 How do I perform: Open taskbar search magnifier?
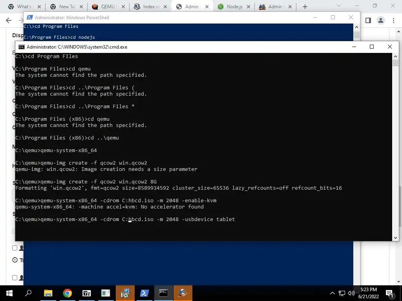point(28,293)
